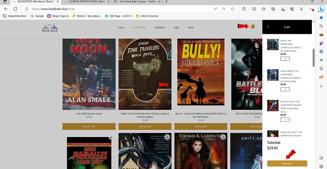Open Downloads icon in toolbar
The image size is (327, 169).
click(x=283, y=9)
